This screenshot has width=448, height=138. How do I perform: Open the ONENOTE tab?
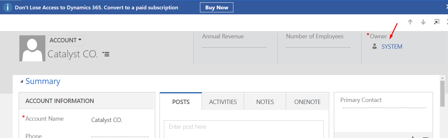click(307, 102)
